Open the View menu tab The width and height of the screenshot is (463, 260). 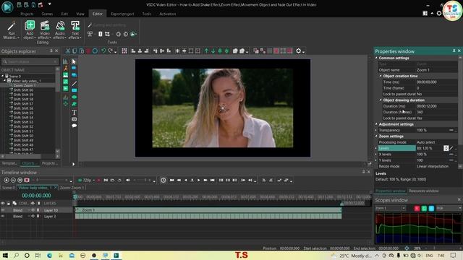pos(80,14)
